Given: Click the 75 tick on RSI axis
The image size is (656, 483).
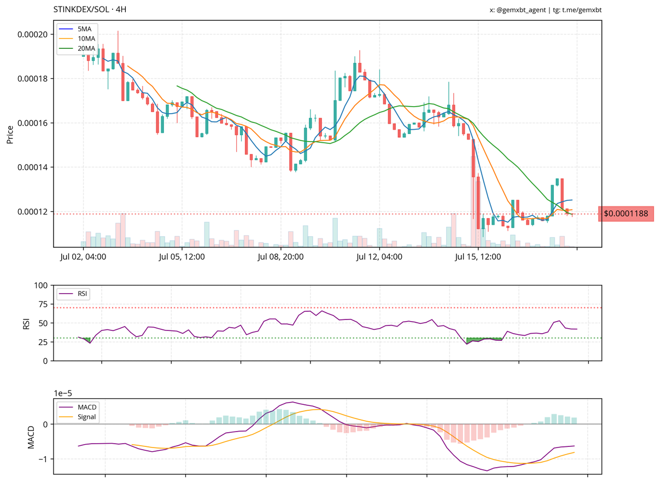Looking at the screenshot, I should (x=44, y=305).
